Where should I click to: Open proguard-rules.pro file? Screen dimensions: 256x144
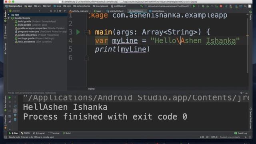41,32
